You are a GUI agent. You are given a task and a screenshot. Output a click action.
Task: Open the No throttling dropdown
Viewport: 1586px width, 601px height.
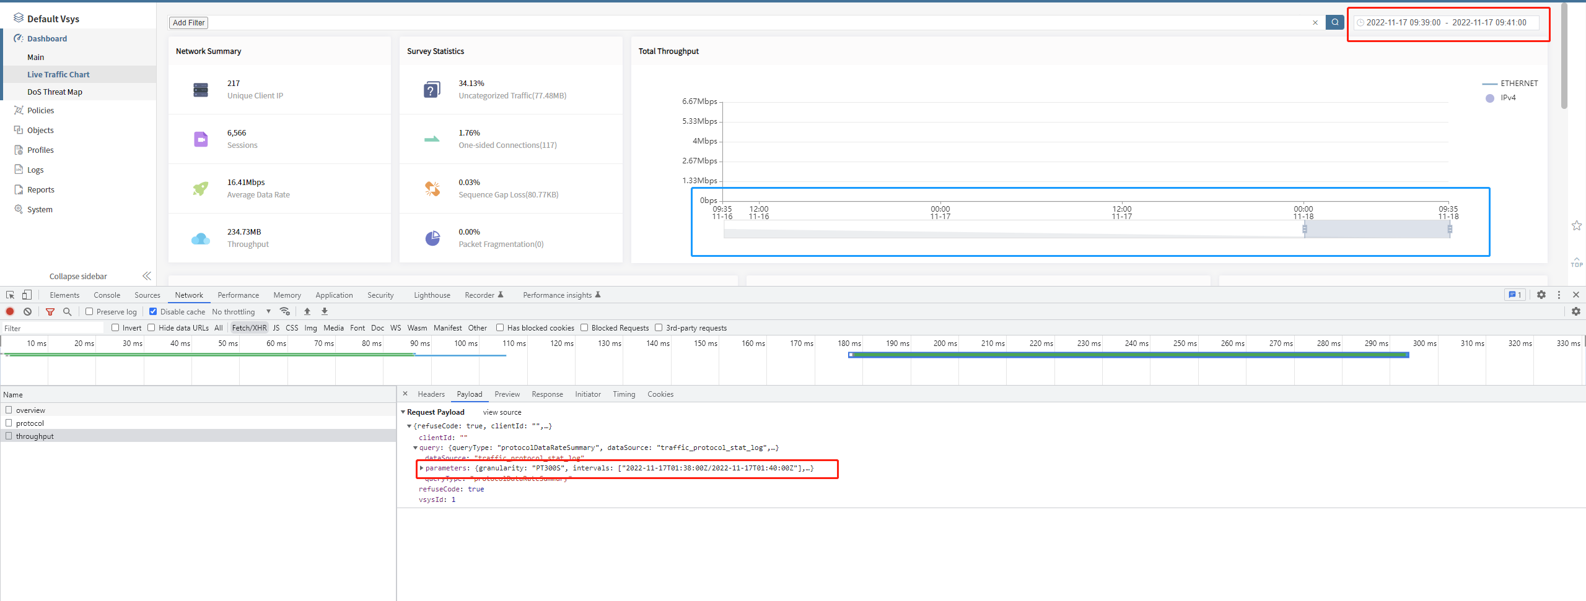coord(241,311)
